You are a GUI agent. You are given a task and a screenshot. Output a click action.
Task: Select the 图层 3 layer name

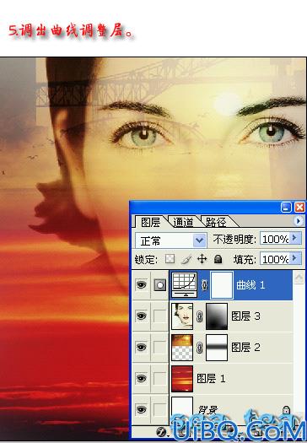click(245, 316)
